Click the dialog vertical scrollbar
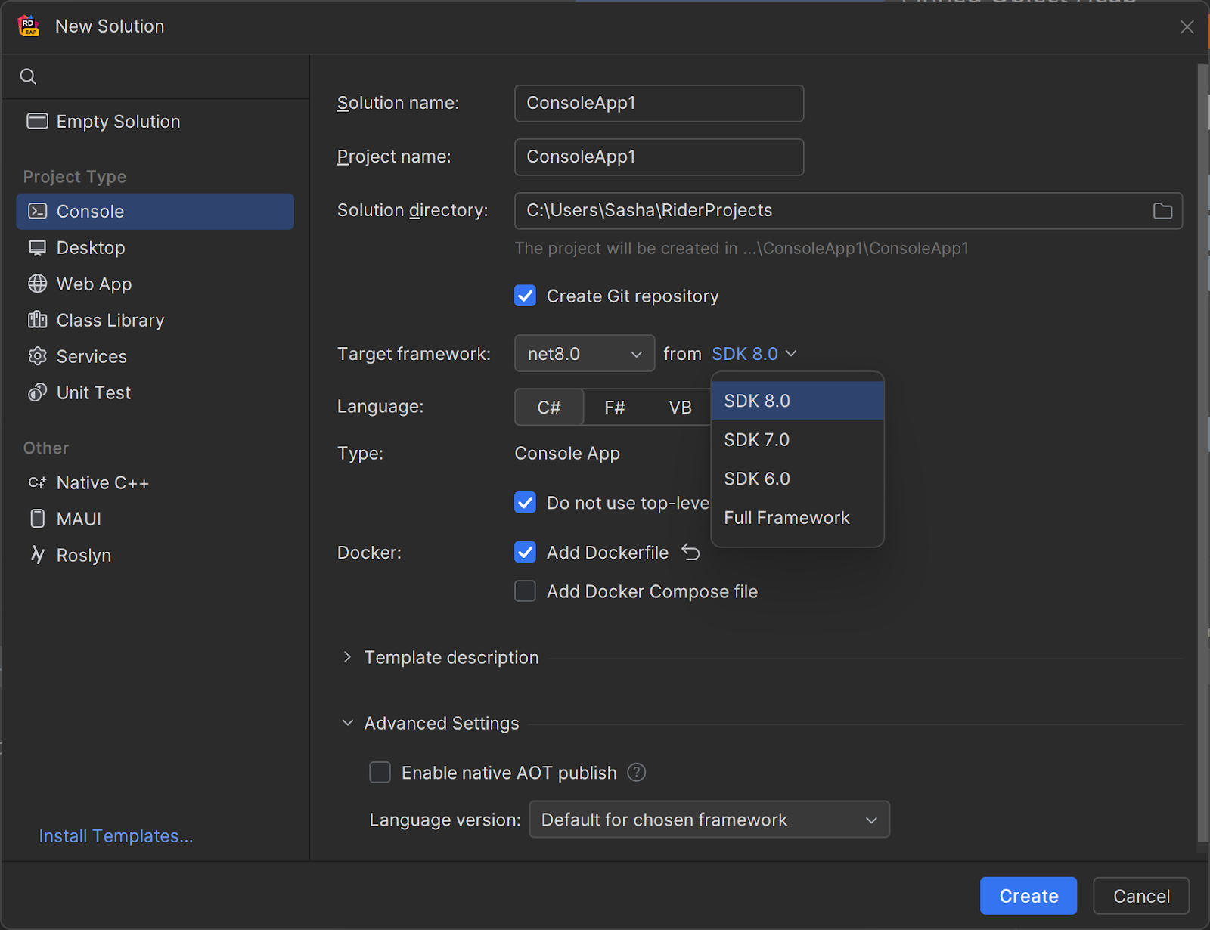 pos(1202,454)
